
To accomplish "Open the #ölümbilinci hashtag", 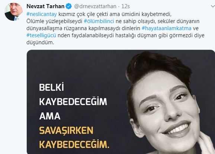I will pyautogui.click(x=99, y=21).
